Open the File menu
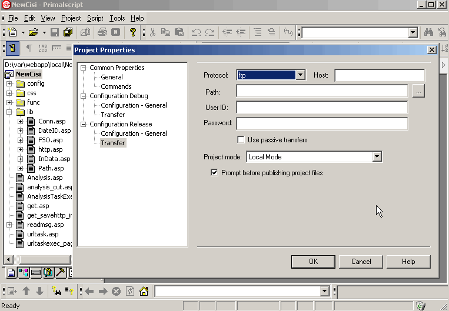449x311 pixels. click(x=13, y=18)
